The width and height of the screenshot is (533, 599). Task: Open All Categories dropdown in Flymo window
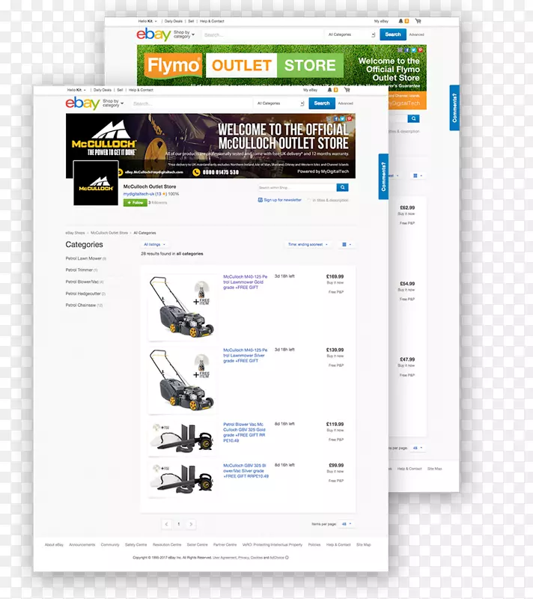351,34
